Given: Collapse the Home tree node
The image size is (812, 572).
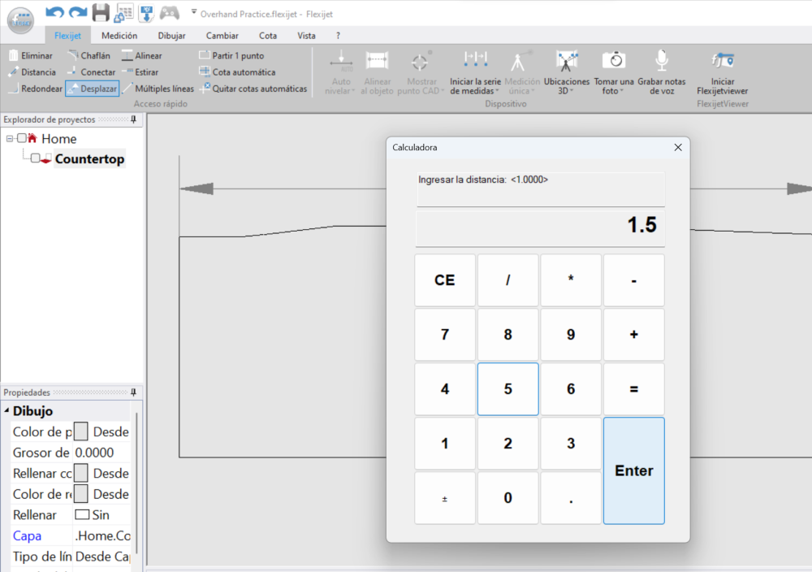Looking at the screenshot, I should pos(9,139).
